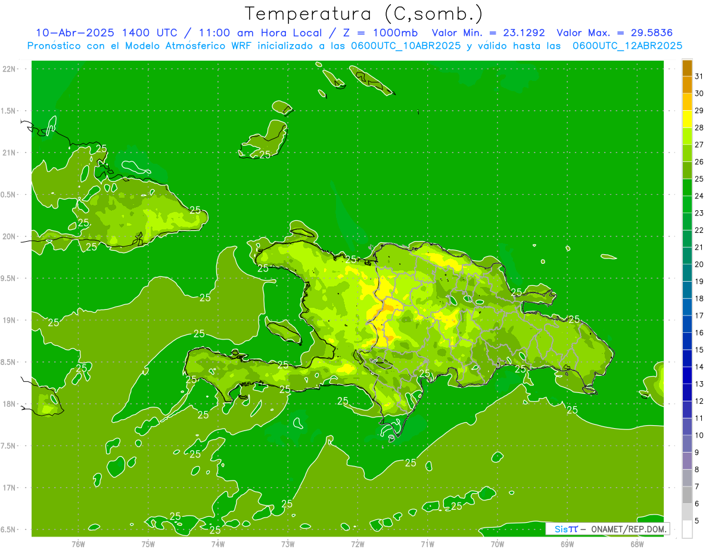Click the "70W" longitude label
This screenshot has width=715, height=552.
tap(498, 544)
